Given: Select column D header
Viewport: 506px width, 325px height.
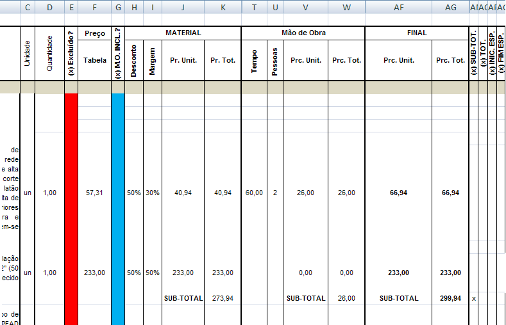Looking at the screenshot, I should (49, 7).
